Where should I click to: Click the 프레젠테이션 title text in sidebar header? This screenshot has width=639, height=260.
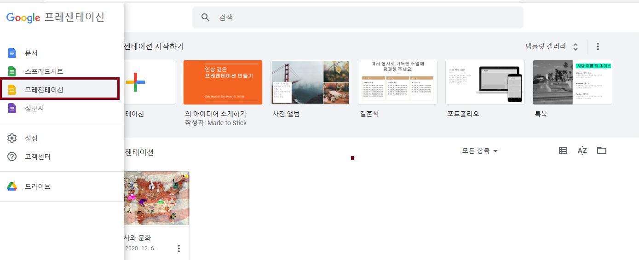pos(75,17)
